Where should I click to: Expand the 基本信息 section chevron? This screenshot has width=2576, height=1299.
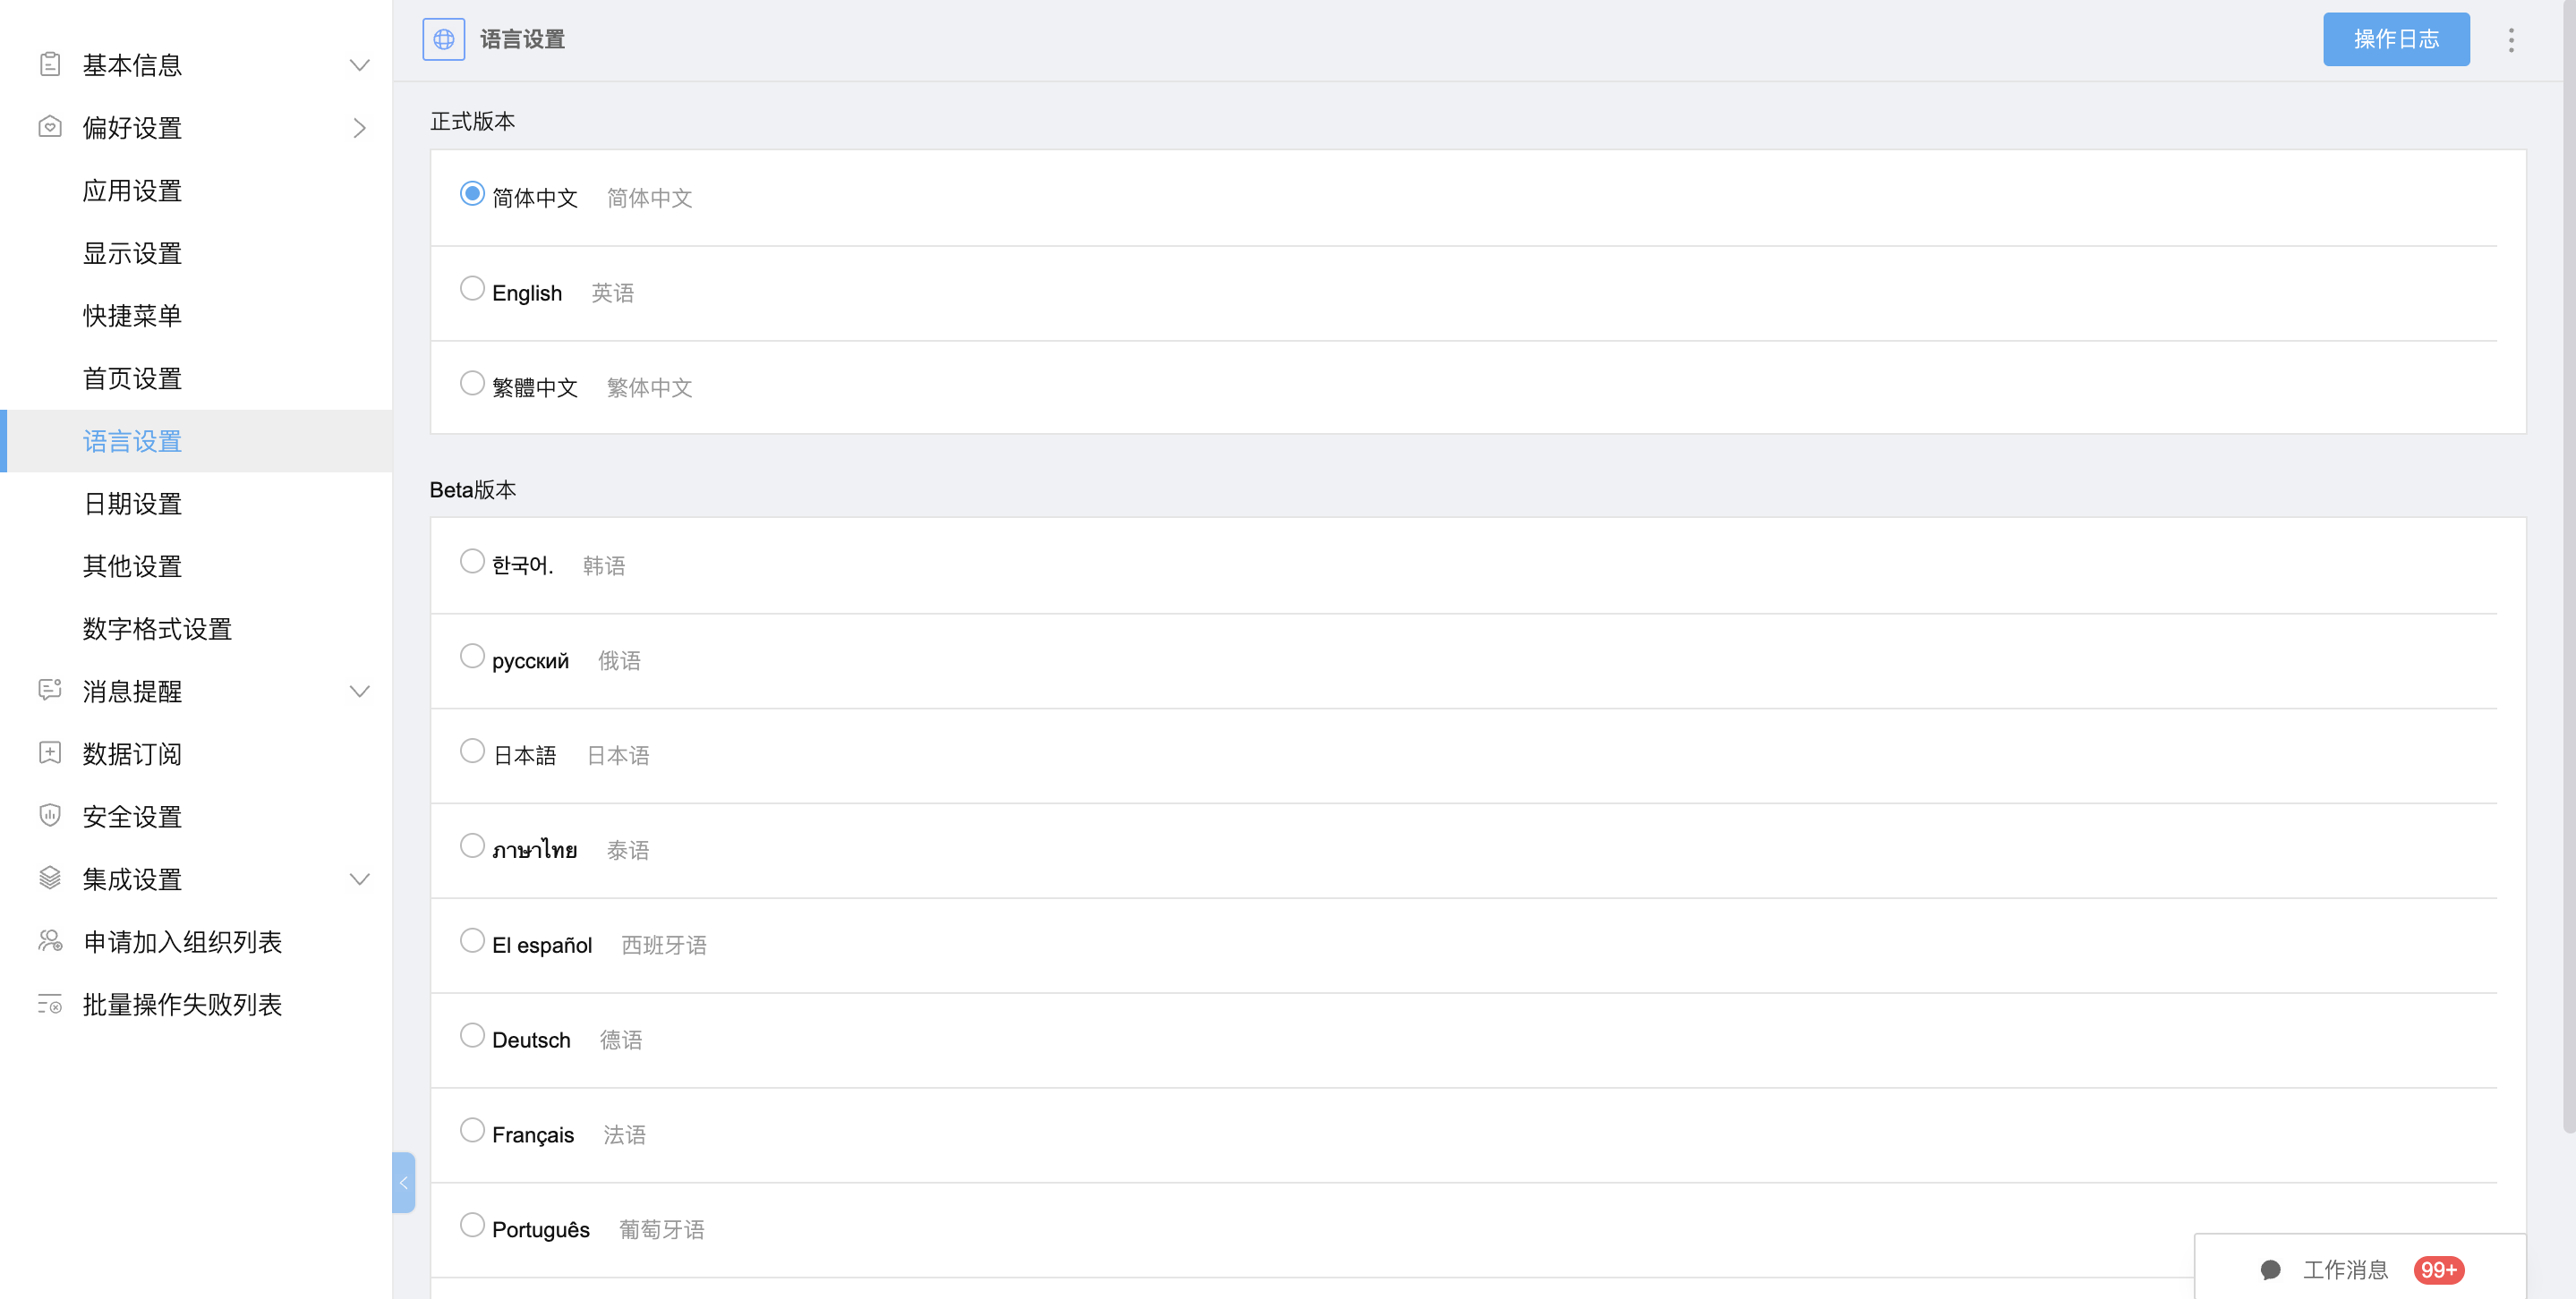point(359,65)
